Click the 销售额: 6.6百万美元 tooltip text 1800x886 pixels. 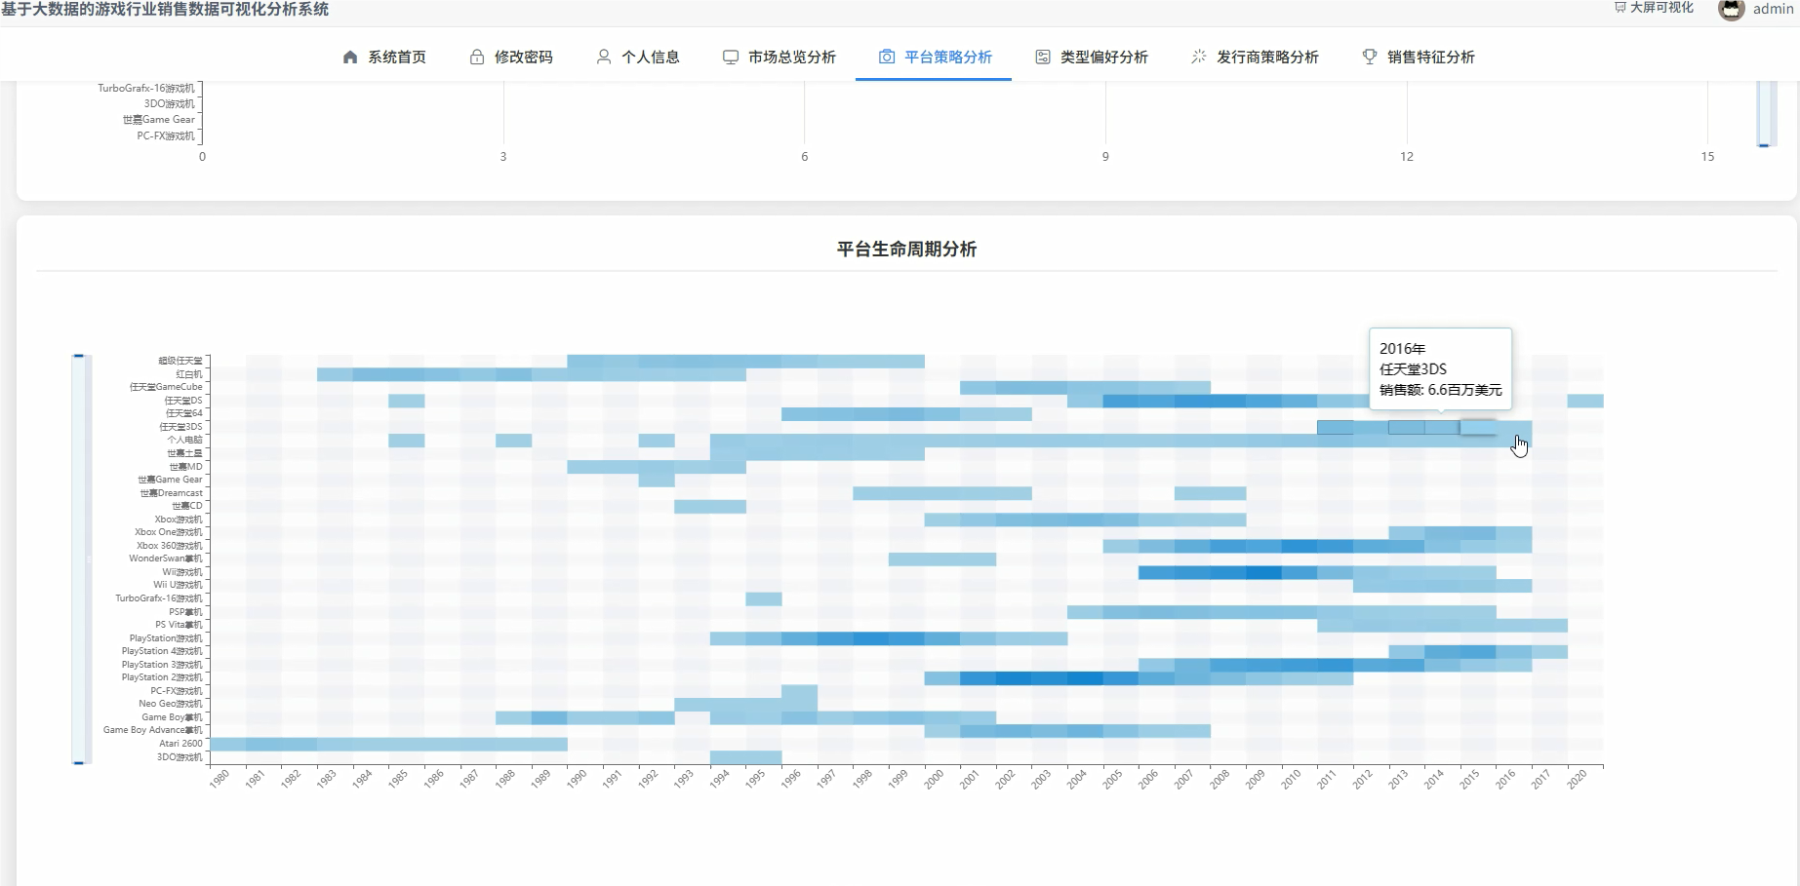(1440, 390)
